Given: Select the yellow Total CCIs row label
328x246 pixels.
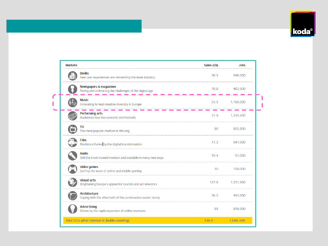Looking at the screenshot, I should pyautogui.click(x=97, y=220).
